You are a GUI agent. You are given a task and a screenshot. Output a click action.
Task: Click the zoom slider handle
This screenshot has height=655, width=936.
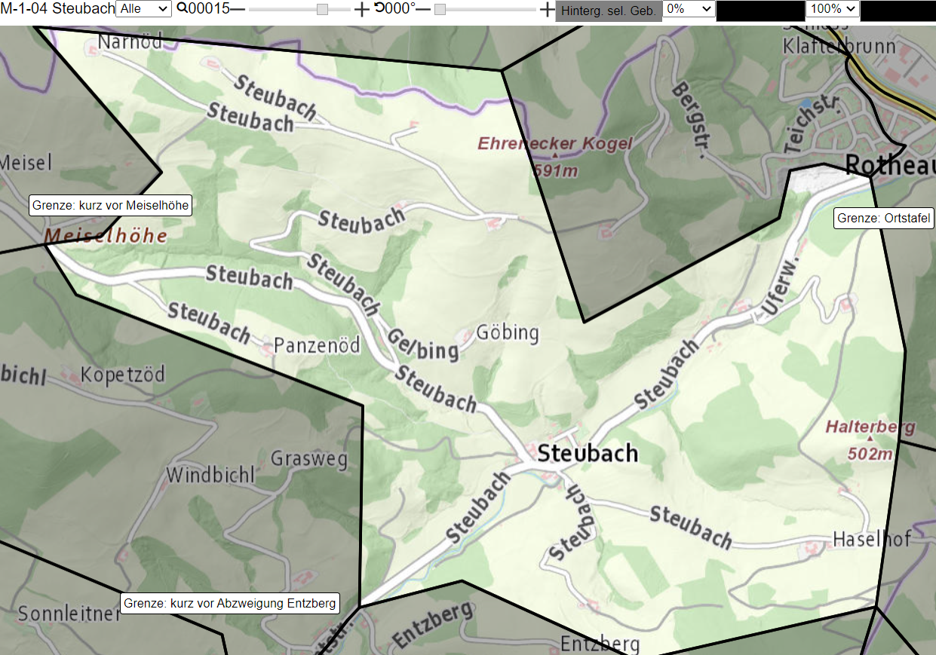pyautogui.click(x=322, y=9)
